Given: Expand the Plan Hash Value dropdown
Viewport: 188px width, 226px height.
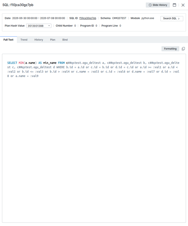Looking at the screenshot, I should [39, 26].
